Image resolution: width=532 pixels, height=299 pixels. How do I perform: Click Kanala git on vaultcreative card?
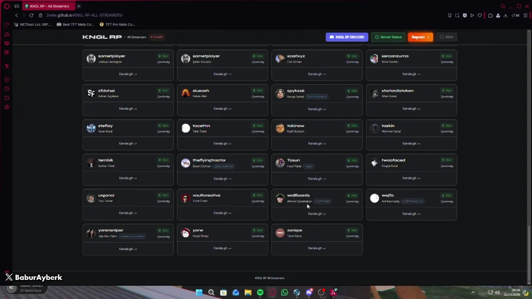(222, 213)
